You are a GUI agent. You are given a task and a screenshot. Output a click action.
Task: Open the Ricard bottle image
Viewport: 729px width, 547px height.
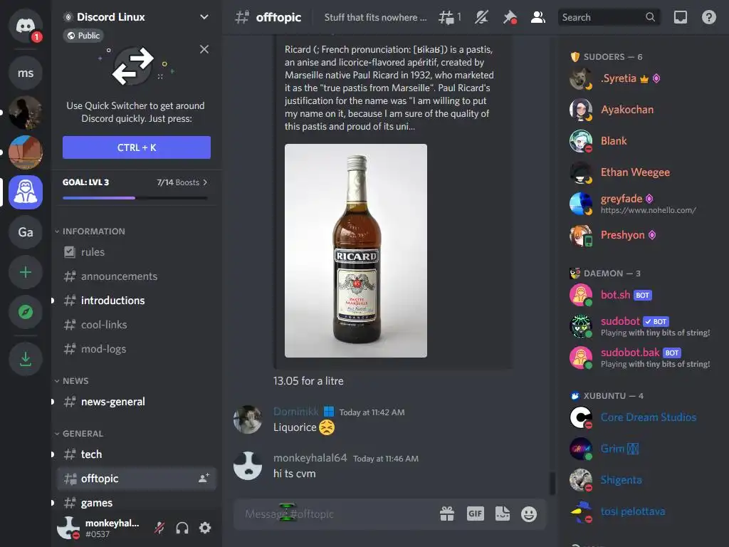(356, 251)
